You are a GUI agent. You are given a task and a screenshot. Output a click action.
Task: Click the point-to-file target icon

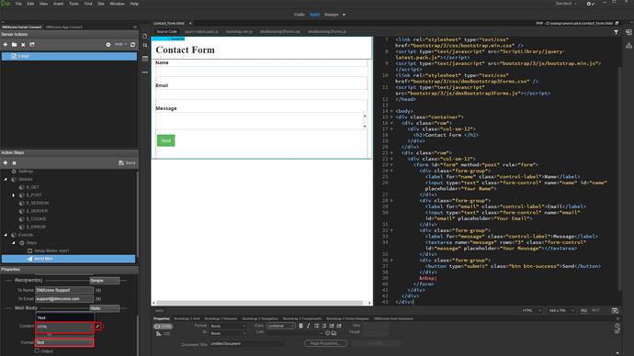pyautogui.click(x=327, y=333)
